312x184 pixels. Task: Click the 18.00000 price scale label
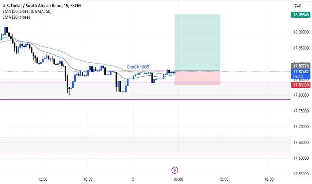301,32
